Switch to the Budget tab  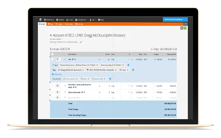pyautogui.click(x=42, y=24)
